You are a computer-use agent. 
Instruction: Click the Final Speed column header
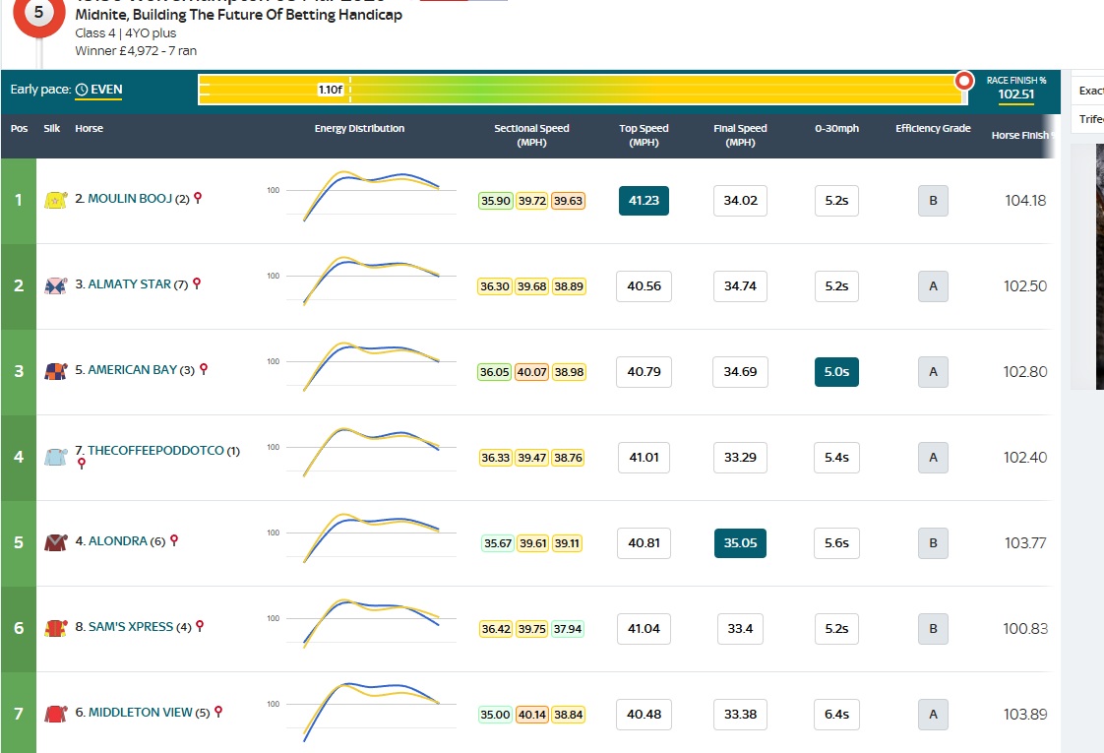coord(740,135)
